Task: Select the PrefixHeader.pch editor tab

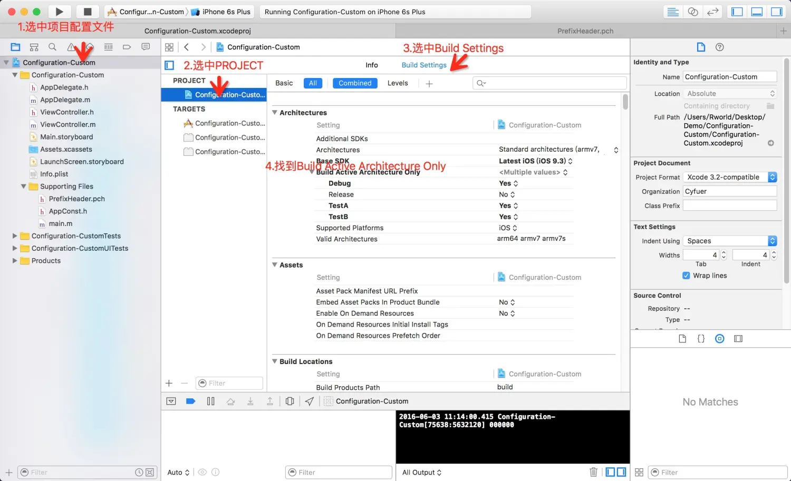Action: (x=585, y=31)
